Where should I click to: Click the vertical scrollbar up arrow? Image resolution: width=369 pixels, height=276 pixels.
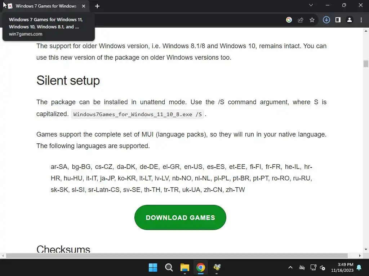366,31
